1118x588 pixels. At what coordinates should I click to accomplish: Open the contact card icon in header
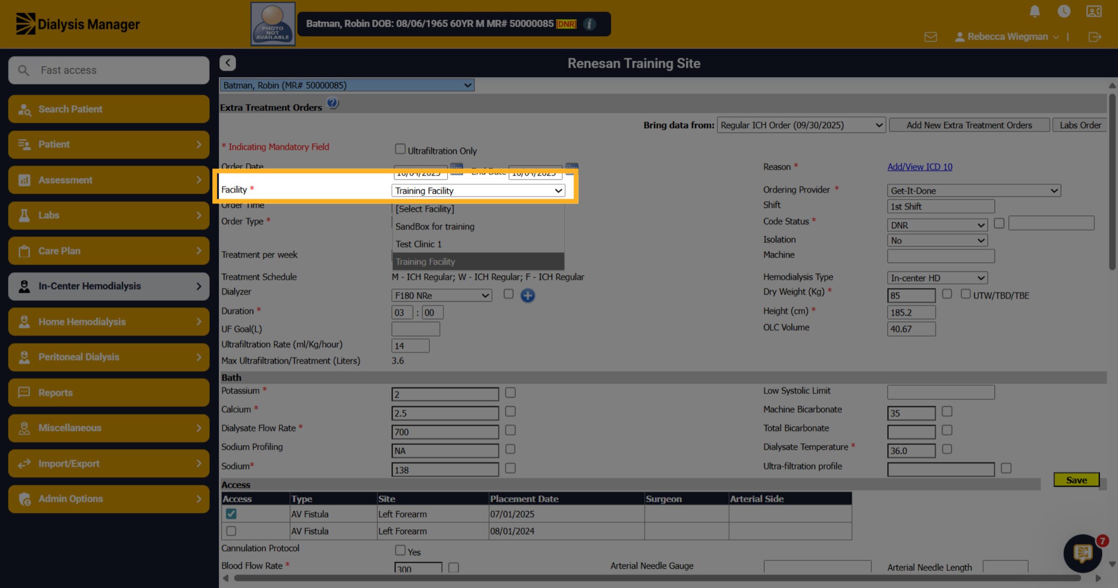coord(1094,11)
